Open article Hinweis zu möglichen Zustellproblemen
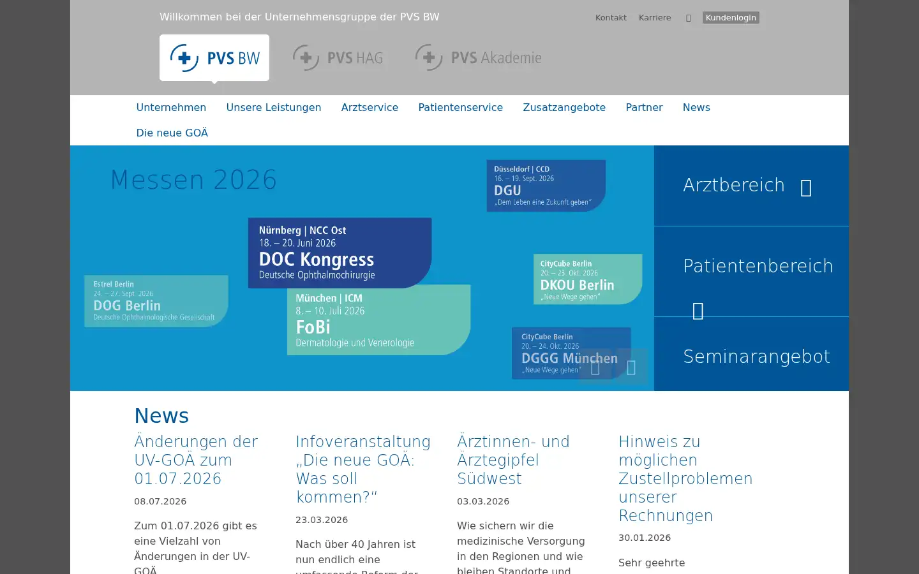The width and height of the screenshot is (919, 574). pos(685,478)
